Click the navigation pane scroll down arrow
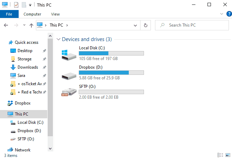 (50, 149)
